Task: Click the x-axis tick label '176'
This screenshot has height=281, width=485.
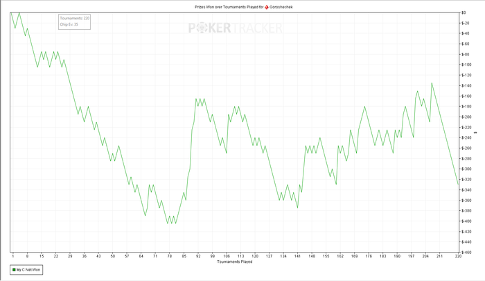Action: tap(369, 256)
